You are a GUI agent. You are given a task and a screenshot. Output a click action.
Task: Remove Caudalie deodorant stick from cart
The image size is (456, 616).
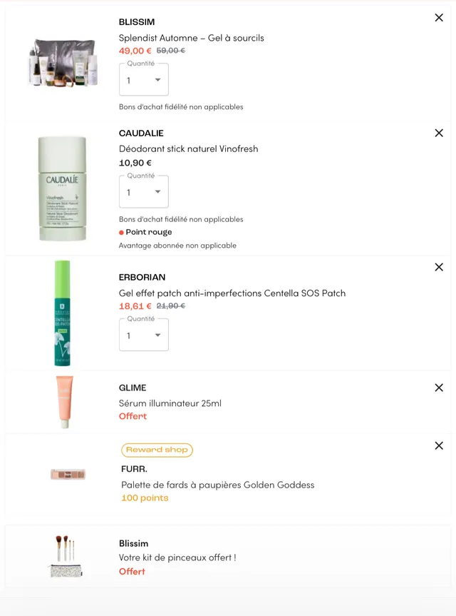coord(439,133)
